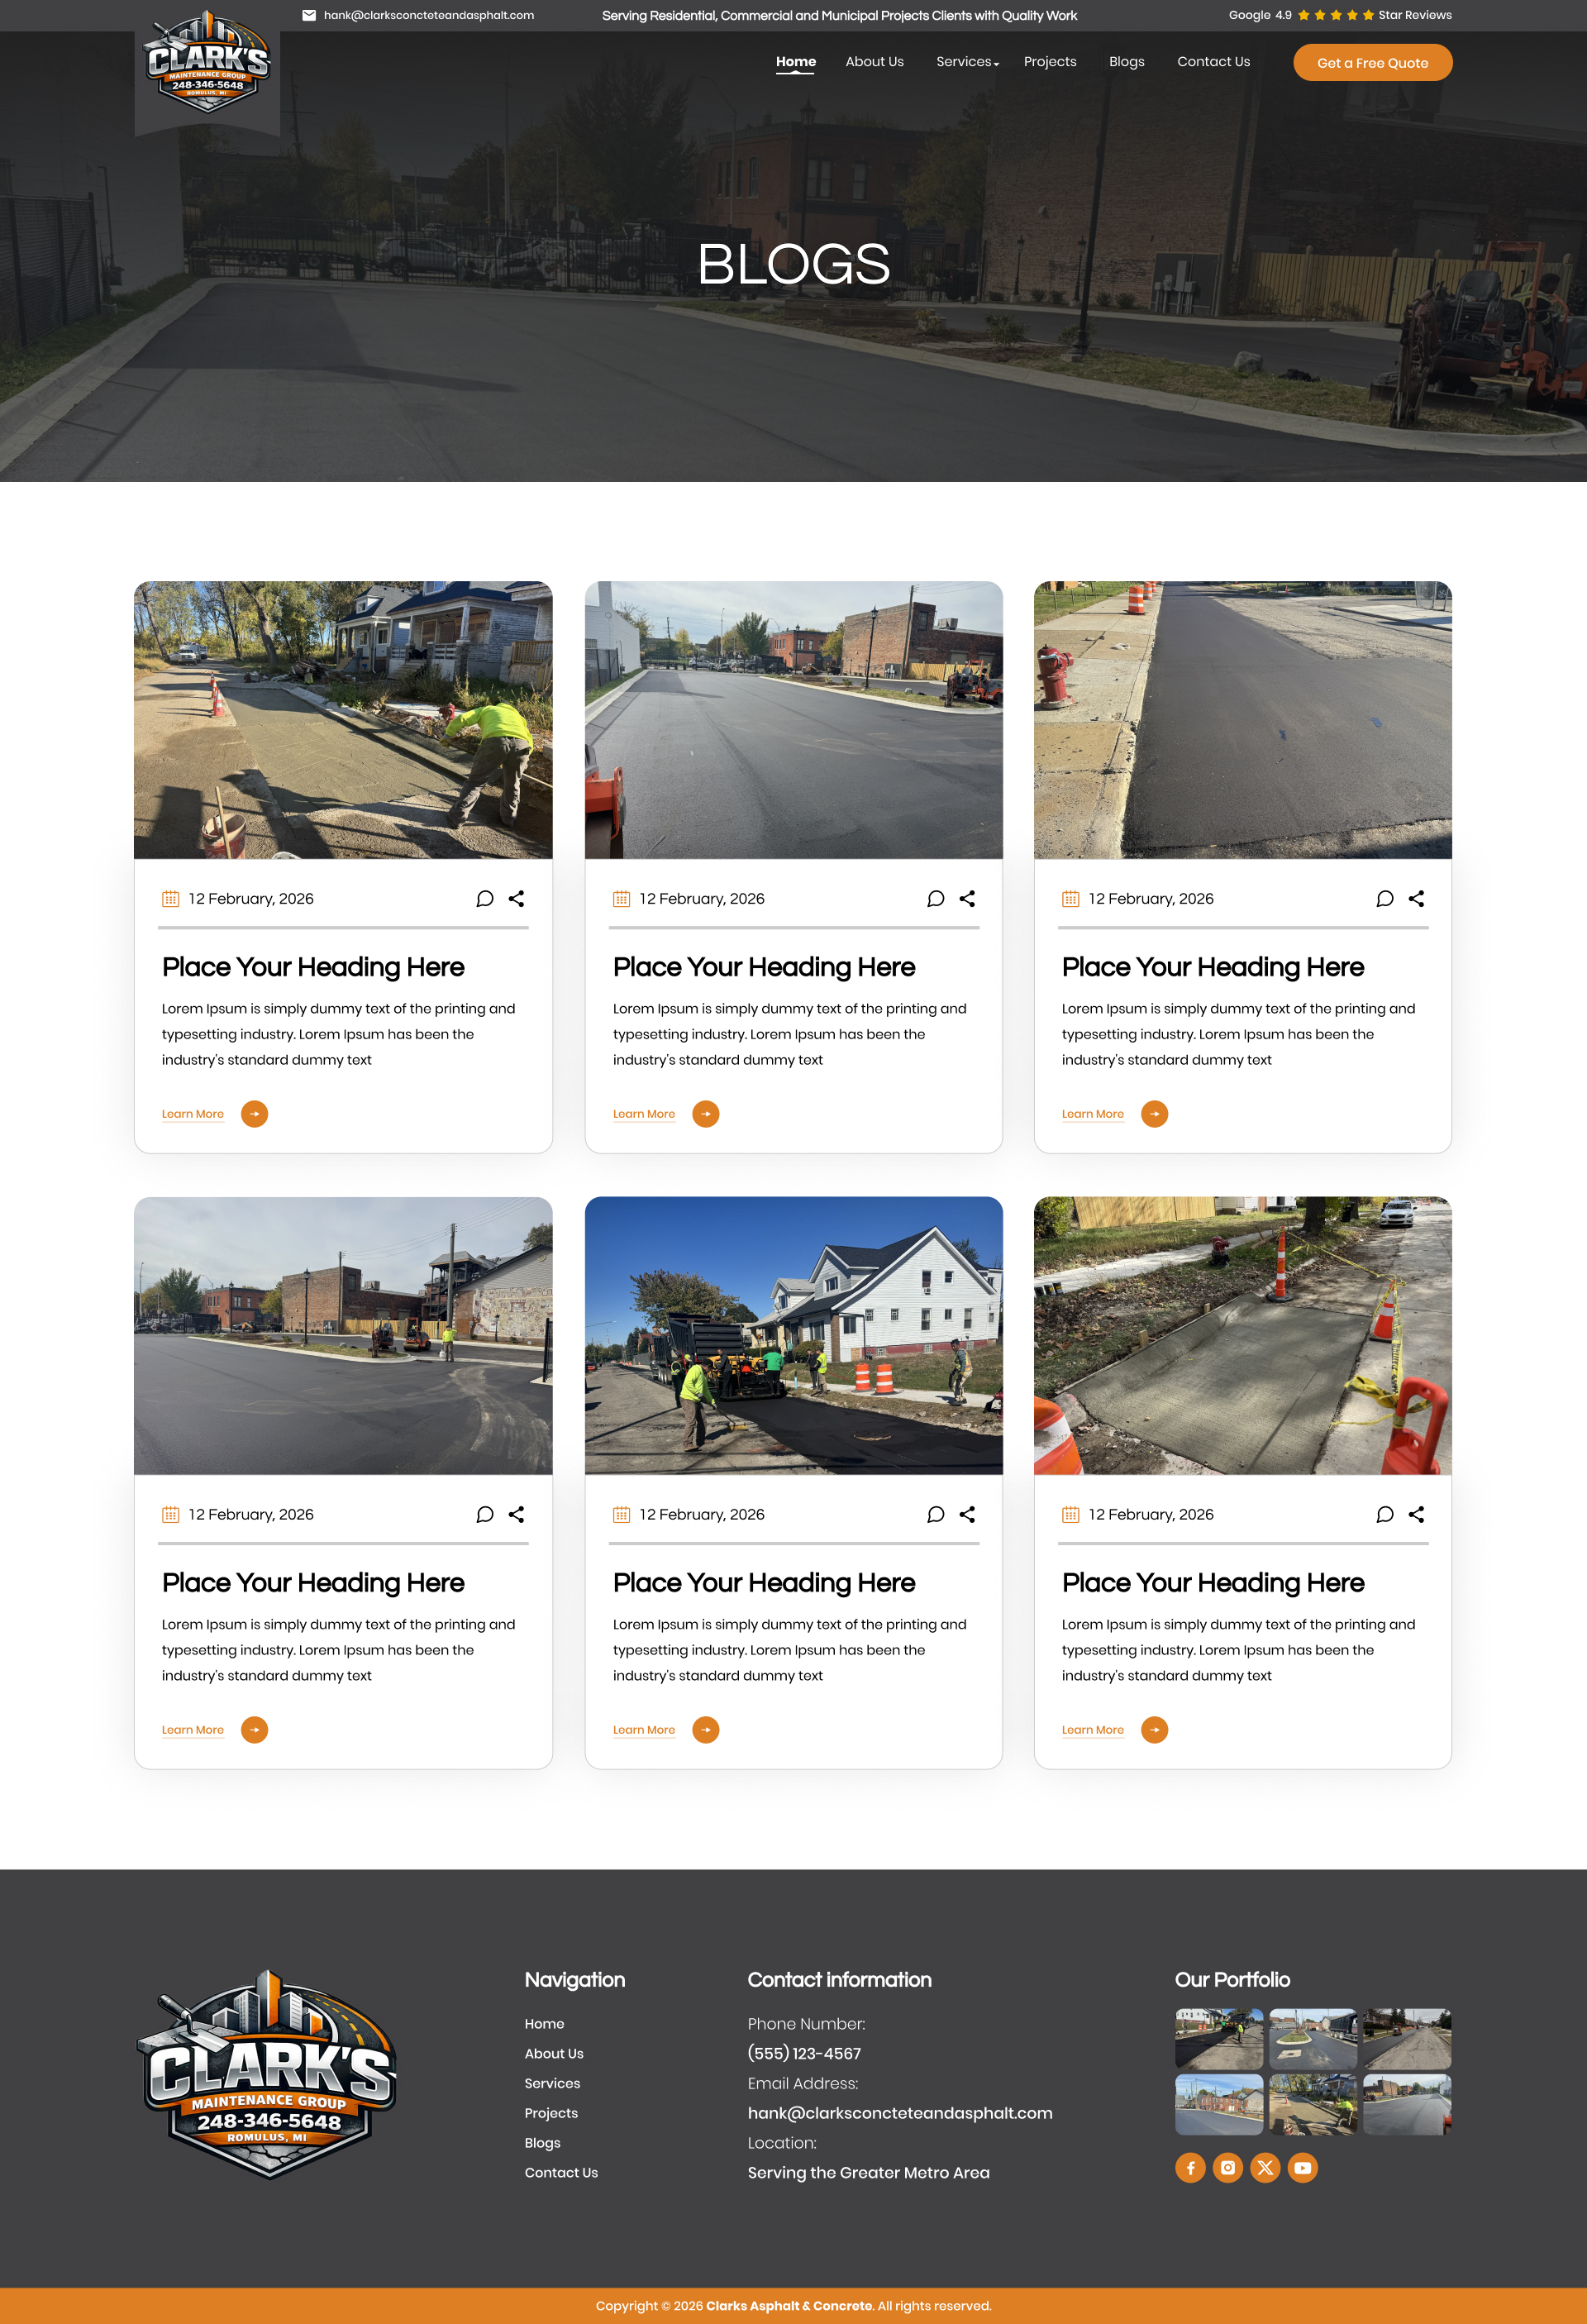Open the Projects menu item
1587x2324 pixels.
pos(1049,62)
